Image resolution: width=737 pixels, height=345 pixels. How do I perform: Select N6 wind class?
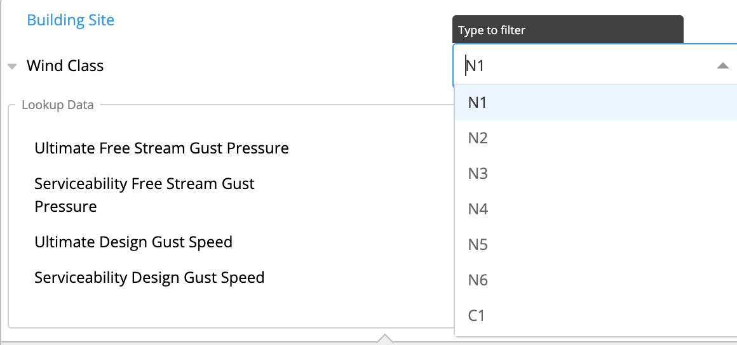pyautogui.click(x=595, y=280)
